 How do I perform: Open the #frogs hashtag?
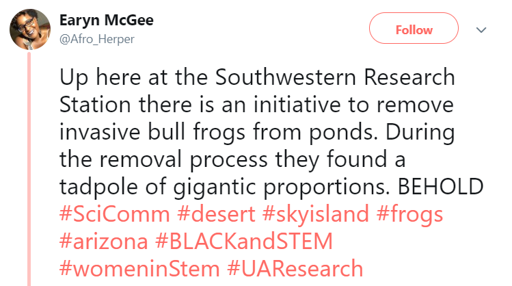point(410,214)
